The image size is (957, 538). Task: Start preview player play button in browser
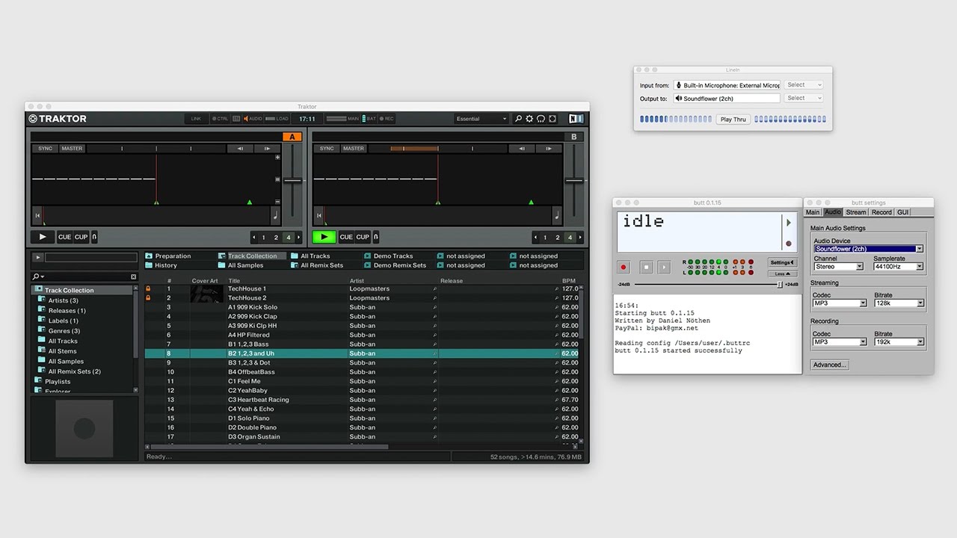(37, 257)
